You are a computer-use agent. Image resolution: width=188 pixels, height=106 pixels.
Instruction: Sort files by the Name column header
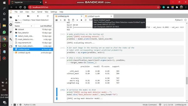coord(23,26)
